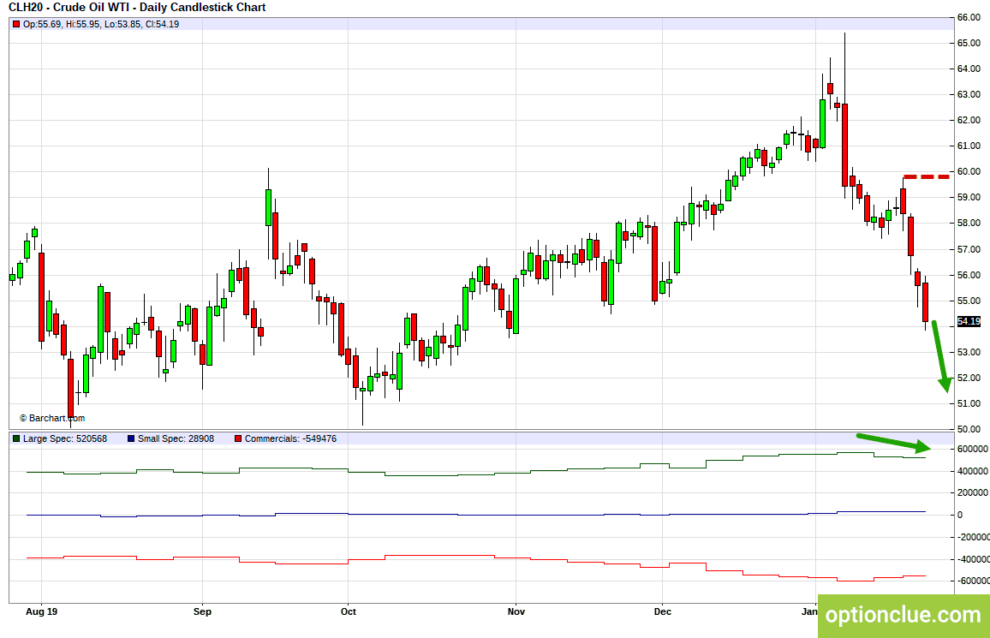Click the Barchart.com copyright text
Screen dimensions: 990x638
pyautogui.click(x=51, y=419)
